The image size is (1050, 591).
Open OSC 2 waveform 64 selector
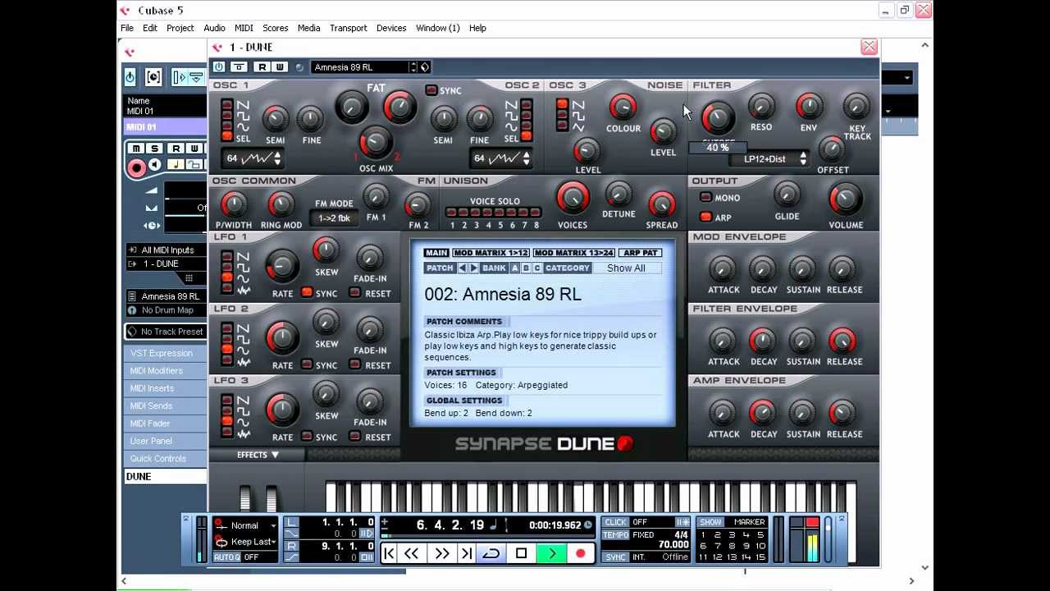click(501, 158)
